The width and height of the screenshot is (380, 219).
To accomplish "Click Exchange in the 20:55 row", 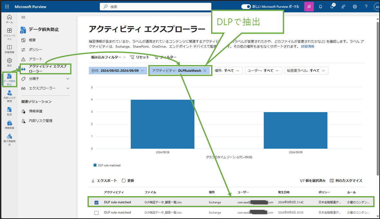I will click(x=215, y=213).
